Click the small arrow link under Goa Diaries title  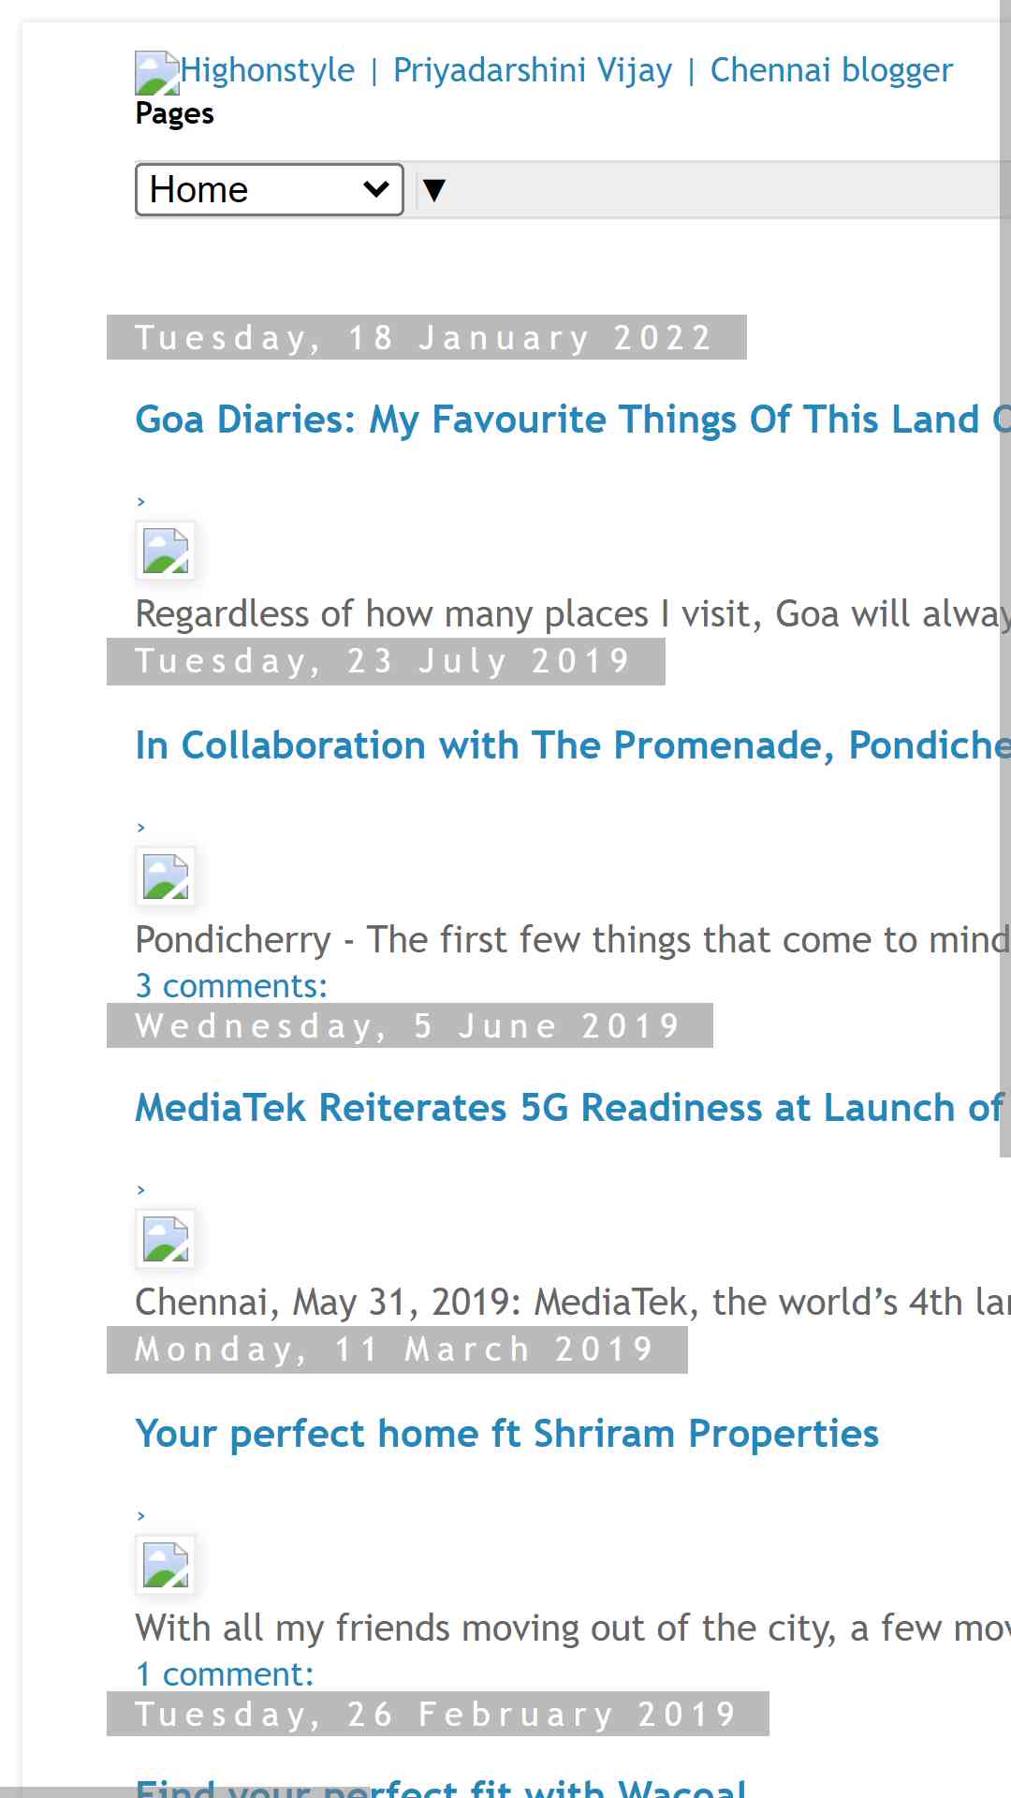tap(141, 502)
